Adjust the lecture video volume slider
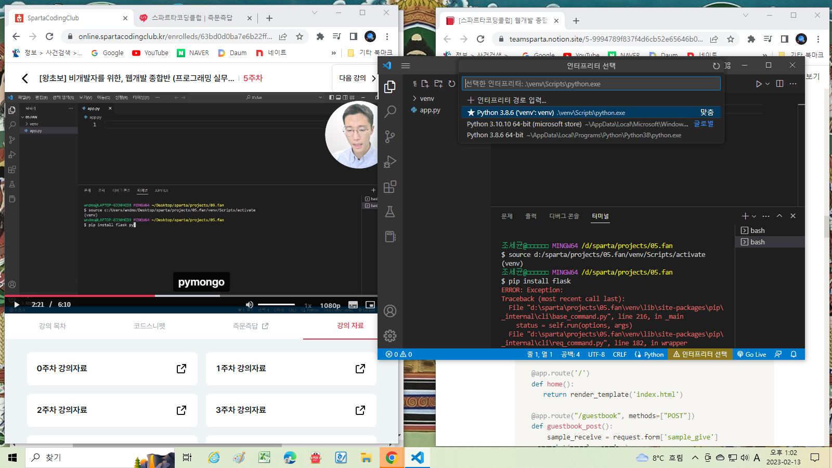832x468 pixels. click(x=276, y=304)
